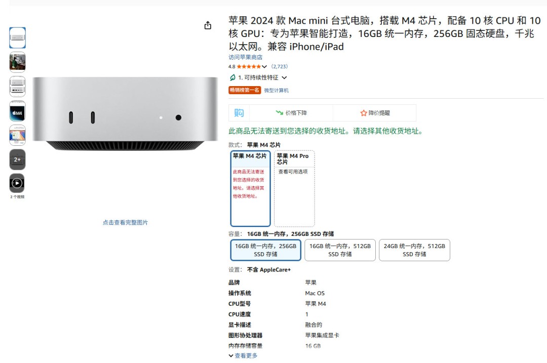Viewport: 547px width, 363px height.
Task: Click the orange star alert icon
Action: (x=364, y=112)
